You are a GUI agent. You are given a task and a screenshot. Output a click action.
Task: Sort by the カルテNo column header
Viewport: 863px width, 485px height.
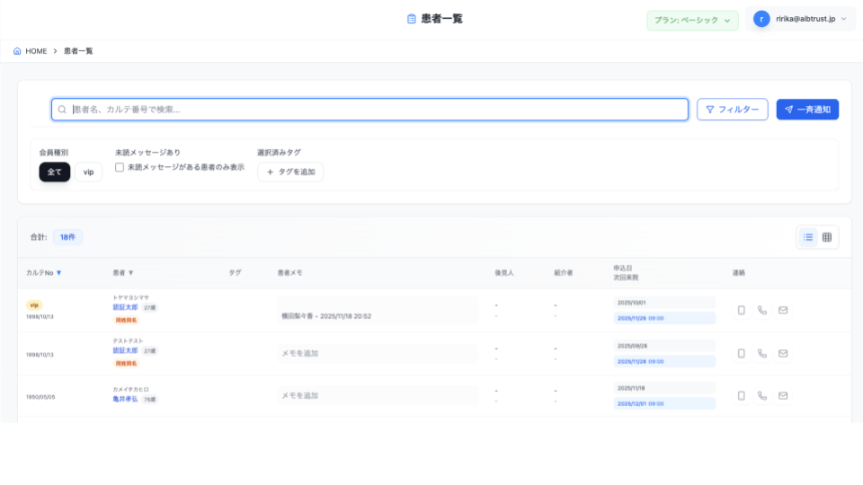point(44,272)
